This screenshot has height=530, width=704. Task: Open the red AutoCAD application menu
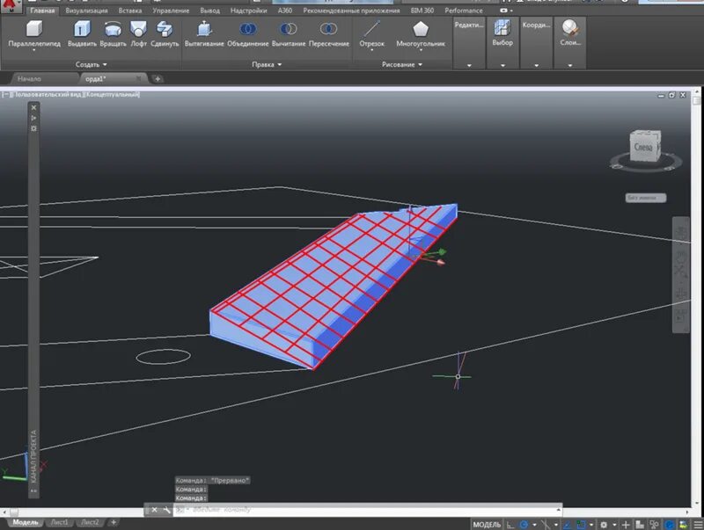(10, 5)
